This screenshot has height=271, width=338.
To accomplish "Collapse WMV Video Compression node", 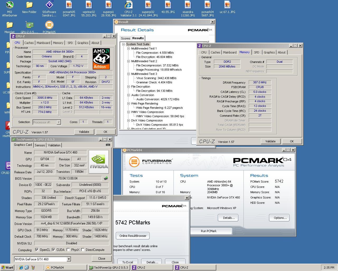I will tap(128, 112).
